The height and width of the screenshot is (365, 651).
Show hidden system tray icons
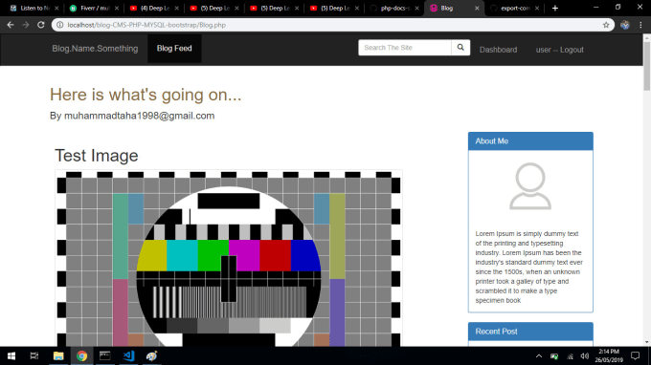pos(538,355)
